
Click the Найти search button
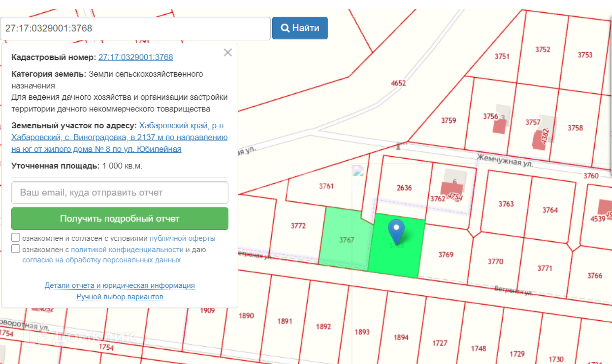(300, 28)
